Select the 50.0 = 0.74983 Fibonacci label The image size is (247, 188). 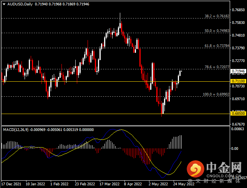217,31
